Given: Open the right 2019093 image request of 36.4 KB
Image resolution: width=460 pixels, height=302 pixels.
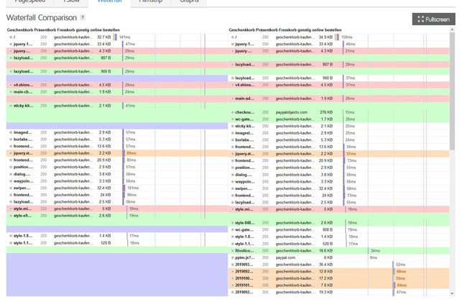Looking at the screenshot, I should point(339,265).
